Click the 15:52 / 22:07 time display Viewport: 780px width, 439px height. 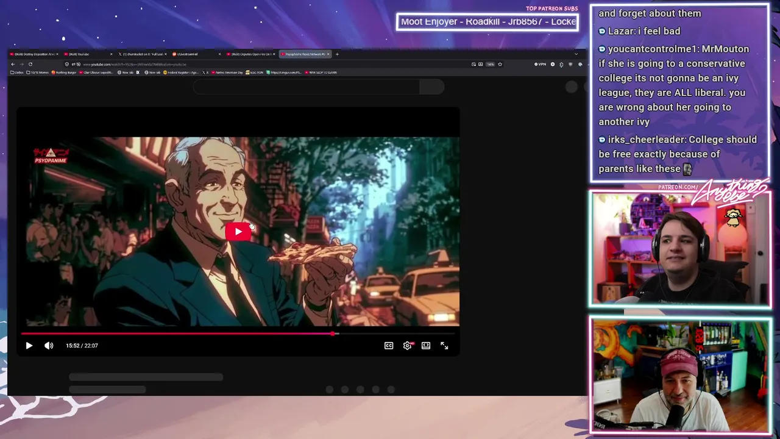coord(82,346)
